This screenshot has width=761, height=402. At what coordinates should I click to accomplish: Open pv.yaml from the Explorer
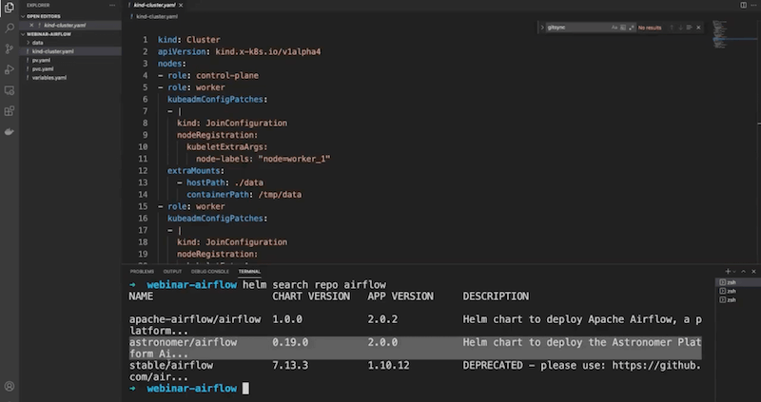[x=40, y=59]
